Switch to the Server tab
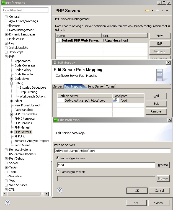 [x=58, y=86]
